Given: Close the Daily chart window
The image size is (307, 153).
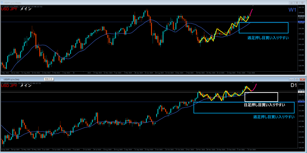Looking at the screenshot, I should click(302, 79).
